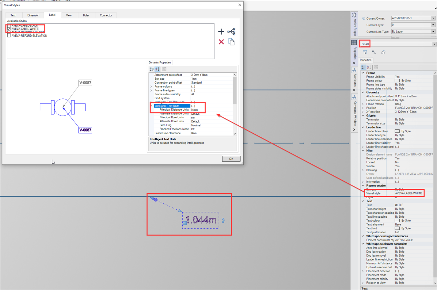This screenshot has width=437, height=290.
Task: Select the Label tab
Action: point(52,15)
